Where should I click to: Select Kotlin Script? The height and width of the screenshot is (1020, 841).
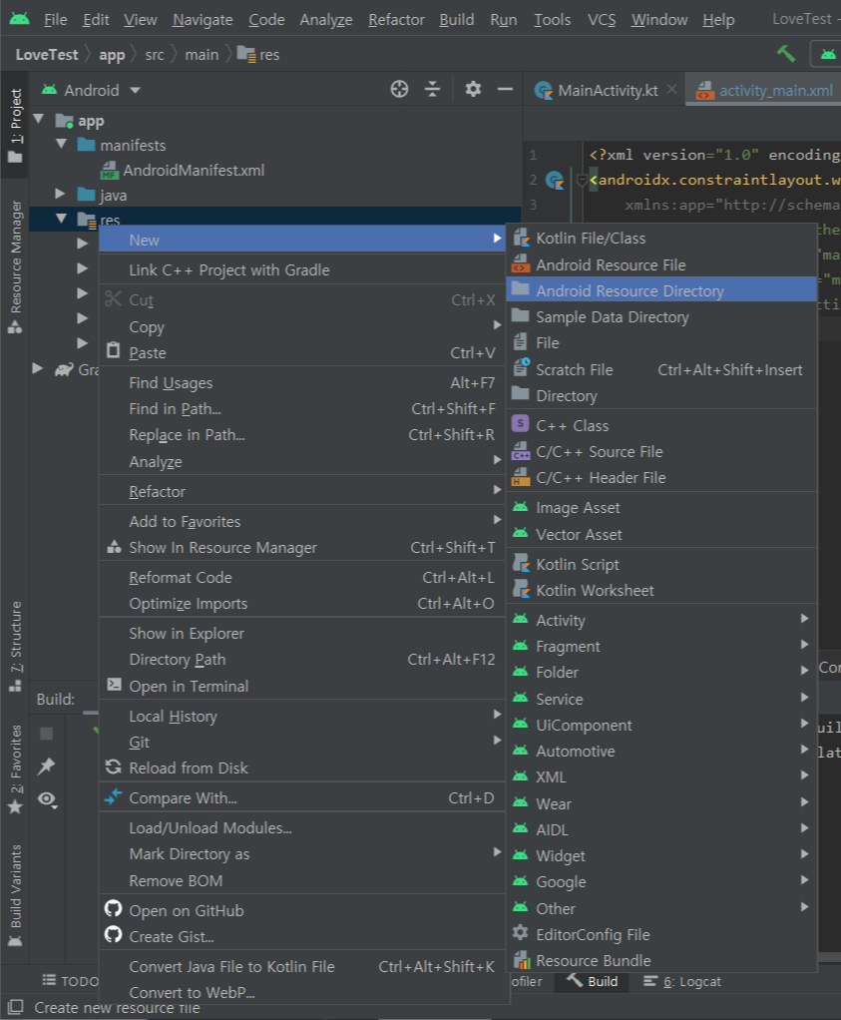pyautogui.click(x=661, y=564)
